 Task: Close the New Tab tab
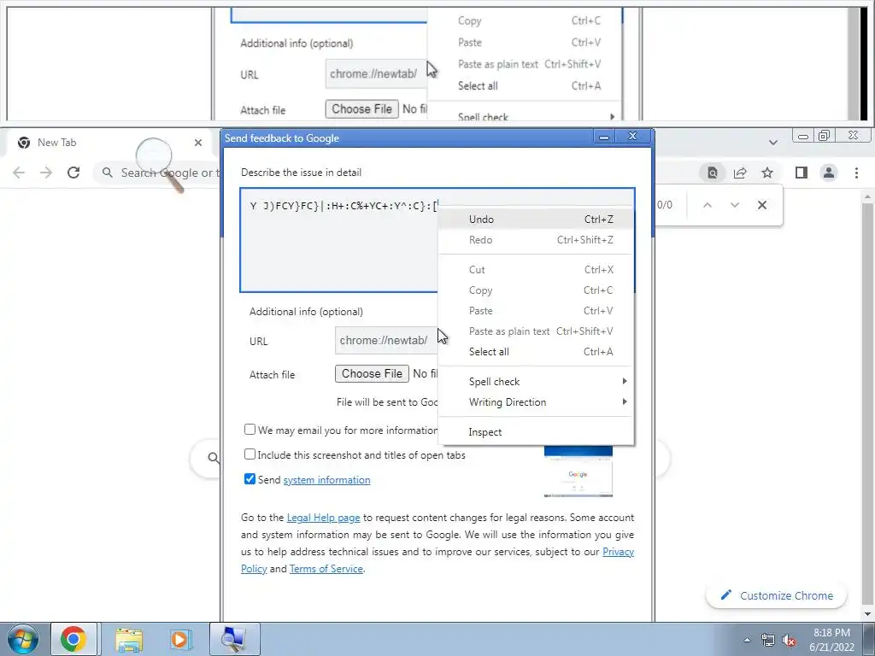198,143
